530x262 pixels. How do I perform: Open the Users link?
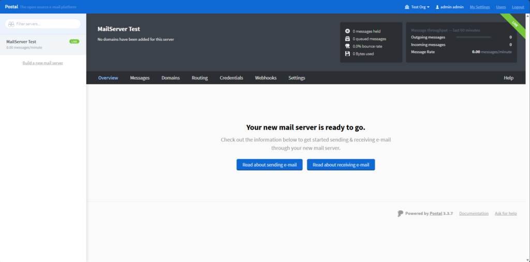coord(501,7)
